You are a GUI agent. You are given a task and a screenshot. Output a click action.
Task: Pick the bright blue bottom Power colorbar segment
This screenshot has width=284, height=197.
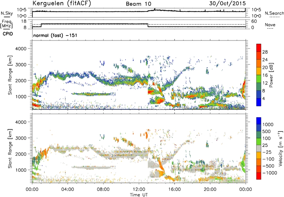click(x=259, y=102)
